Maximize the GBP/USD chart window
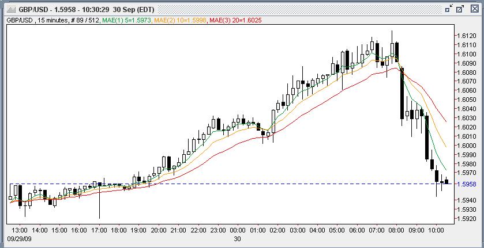Image resolution: width=484 pixels, height=248 pixels. [460, 9]
